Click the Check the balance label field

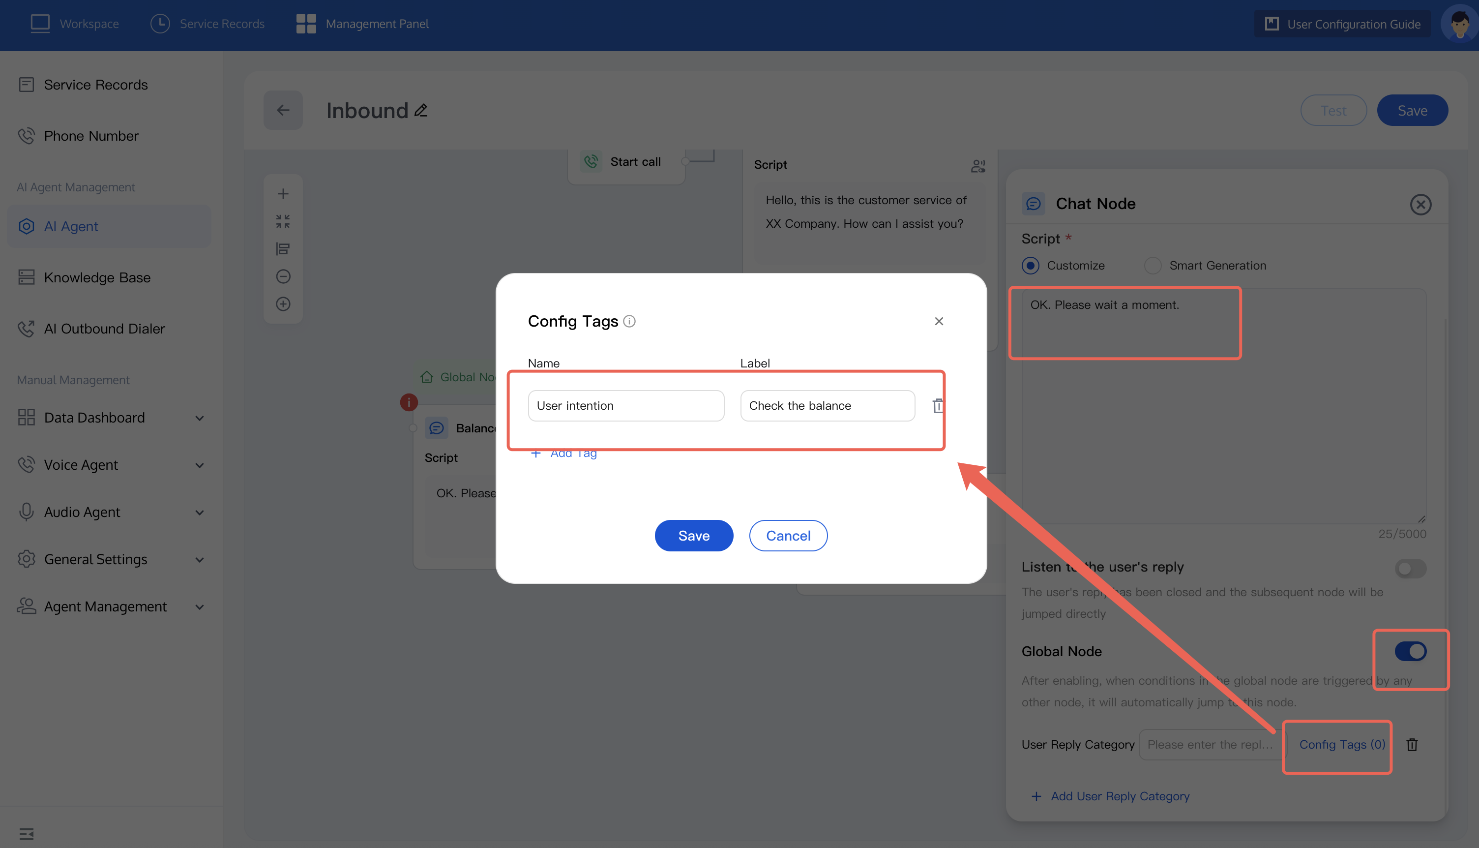827,405
